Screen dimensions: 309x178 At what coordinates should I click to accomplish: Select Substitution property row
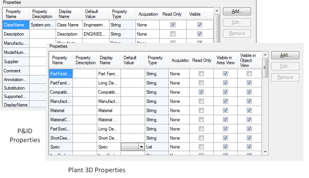(x=16, y=88)
